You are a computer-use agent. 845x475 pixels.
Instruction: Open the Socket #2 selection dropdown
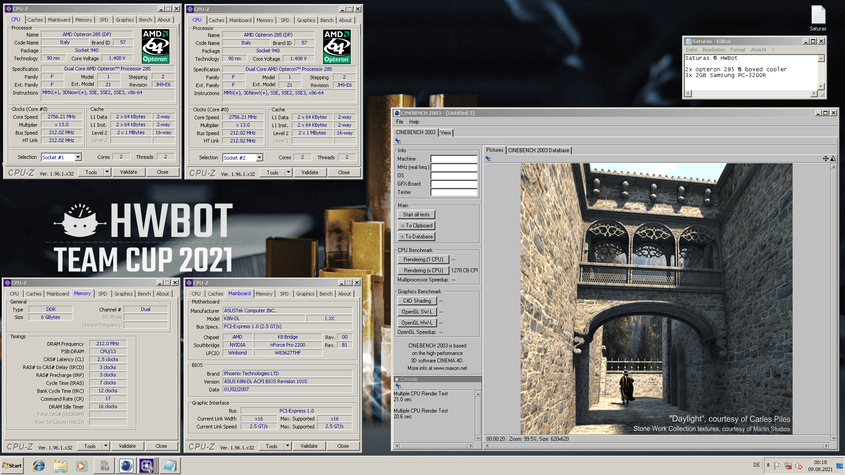(x=259, y=157)
